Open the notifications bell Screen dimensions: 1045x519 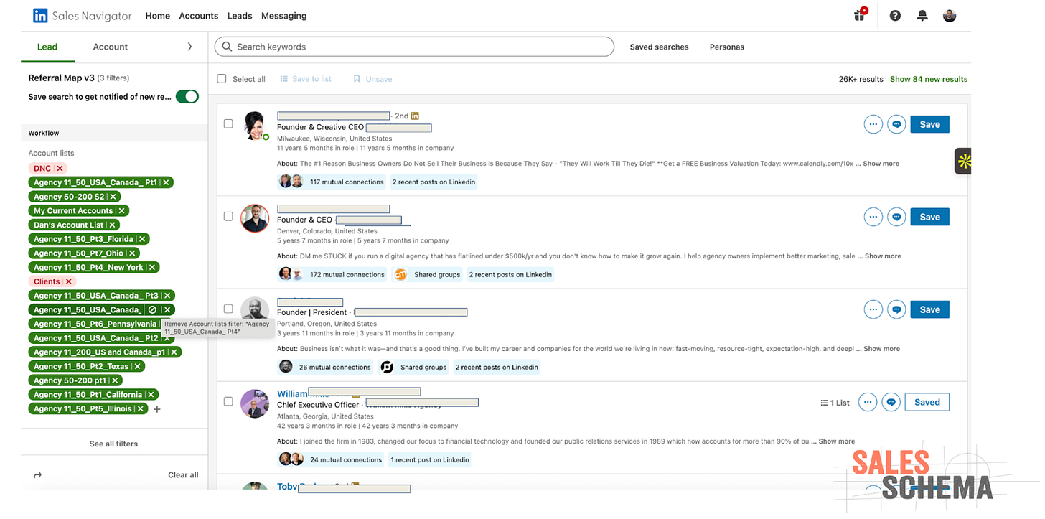[x=922, y=15]
